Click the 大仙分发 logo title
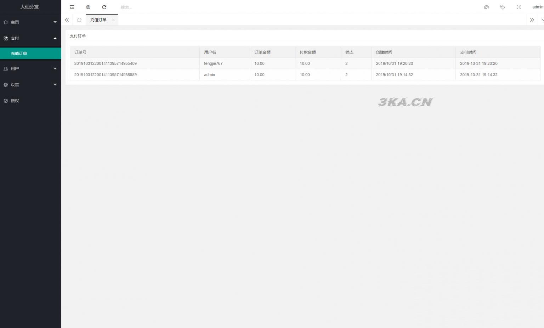Image resolution: width=544 pixels, height=328 pixels. tap(29, 7)
